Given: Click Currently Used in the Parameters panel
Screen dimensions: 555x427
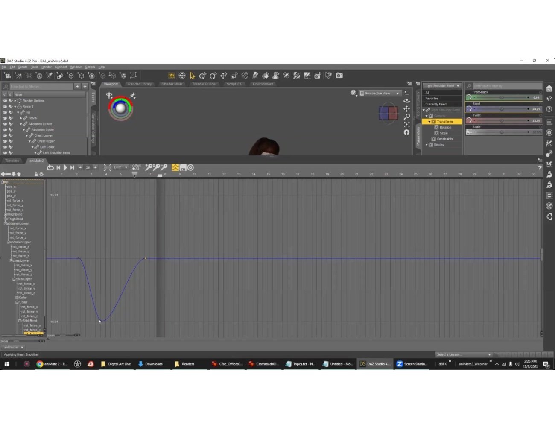Looking at the screenshot, I should pos(435,104).
